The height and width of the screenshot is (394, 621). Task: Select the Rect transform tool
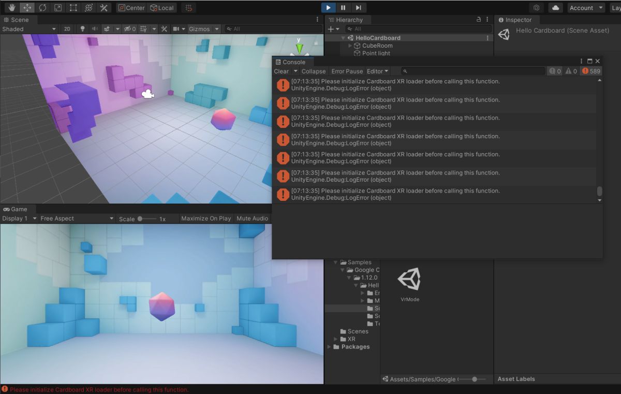point(73,8)
